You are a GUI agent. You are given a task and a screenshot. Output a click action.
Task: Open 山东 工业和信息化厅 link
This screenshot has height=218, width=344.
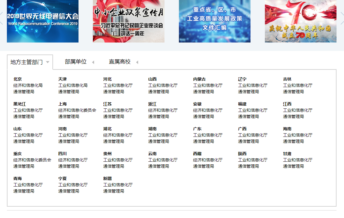coord(28,135)
